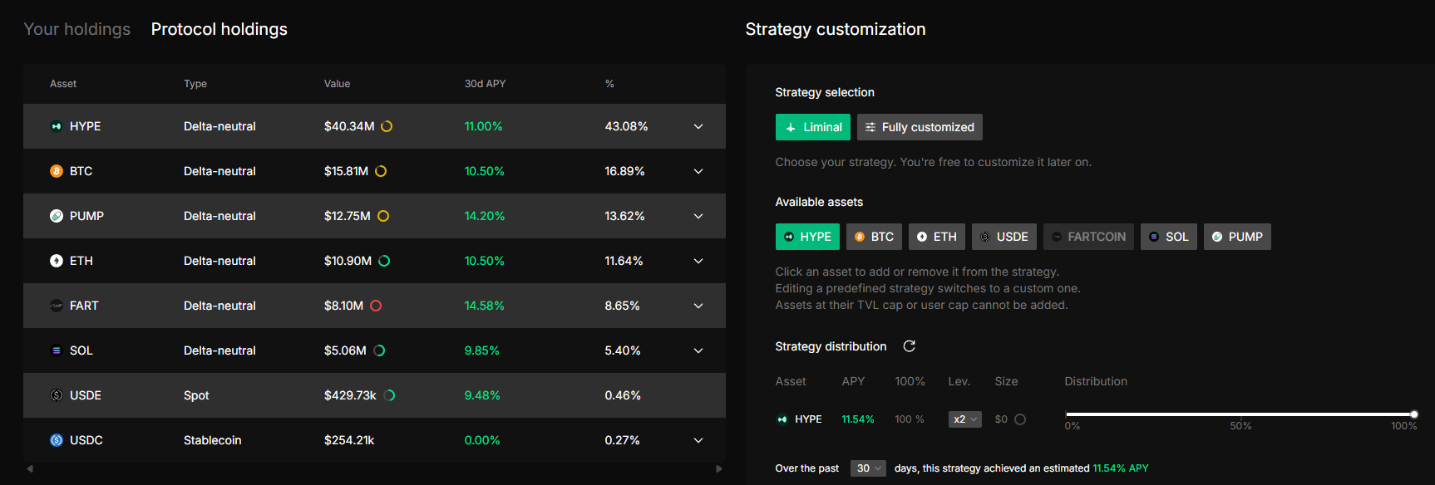Click the table's right scroll arrow
Viewport: 1435px width, 485px height.
click(x=719, y=469)
